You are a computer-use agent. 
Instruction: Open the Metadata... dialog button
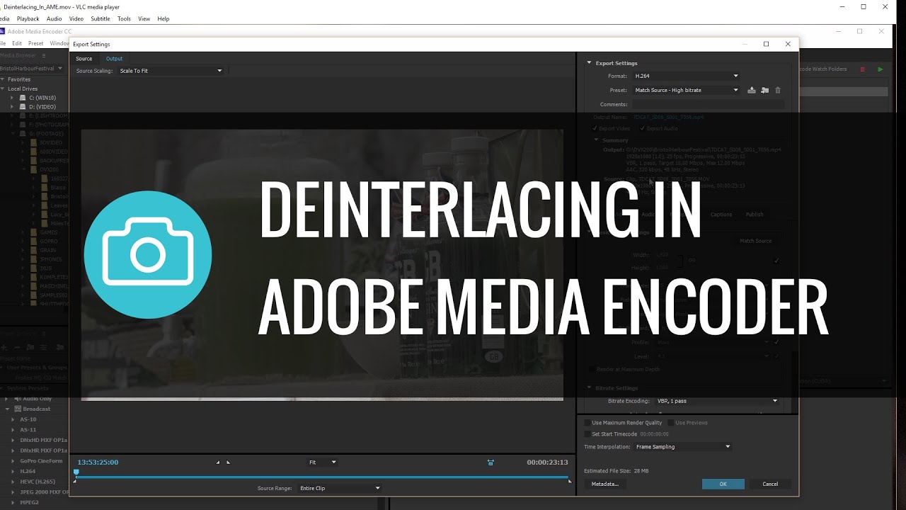pos(605,484)
